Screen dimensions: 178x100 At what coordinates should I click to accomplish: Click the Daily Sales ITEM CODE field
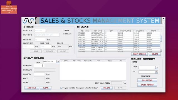tap(39, 66)
